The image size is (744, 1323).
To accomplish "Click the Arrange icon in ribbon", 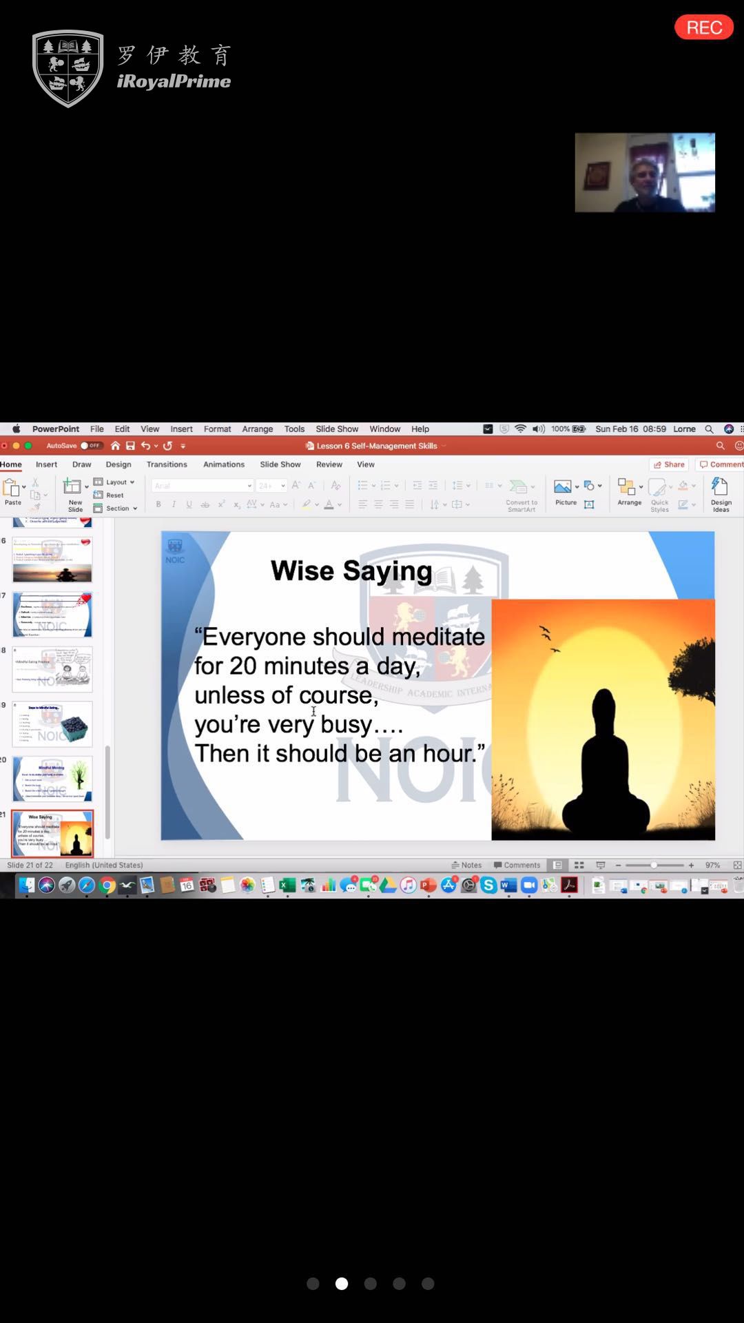I will coord(627,487).
